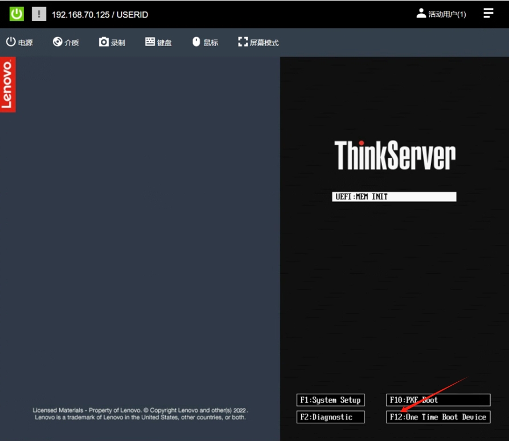
Task: Click the F12:One Time Boot Device box
Action: 438,417
